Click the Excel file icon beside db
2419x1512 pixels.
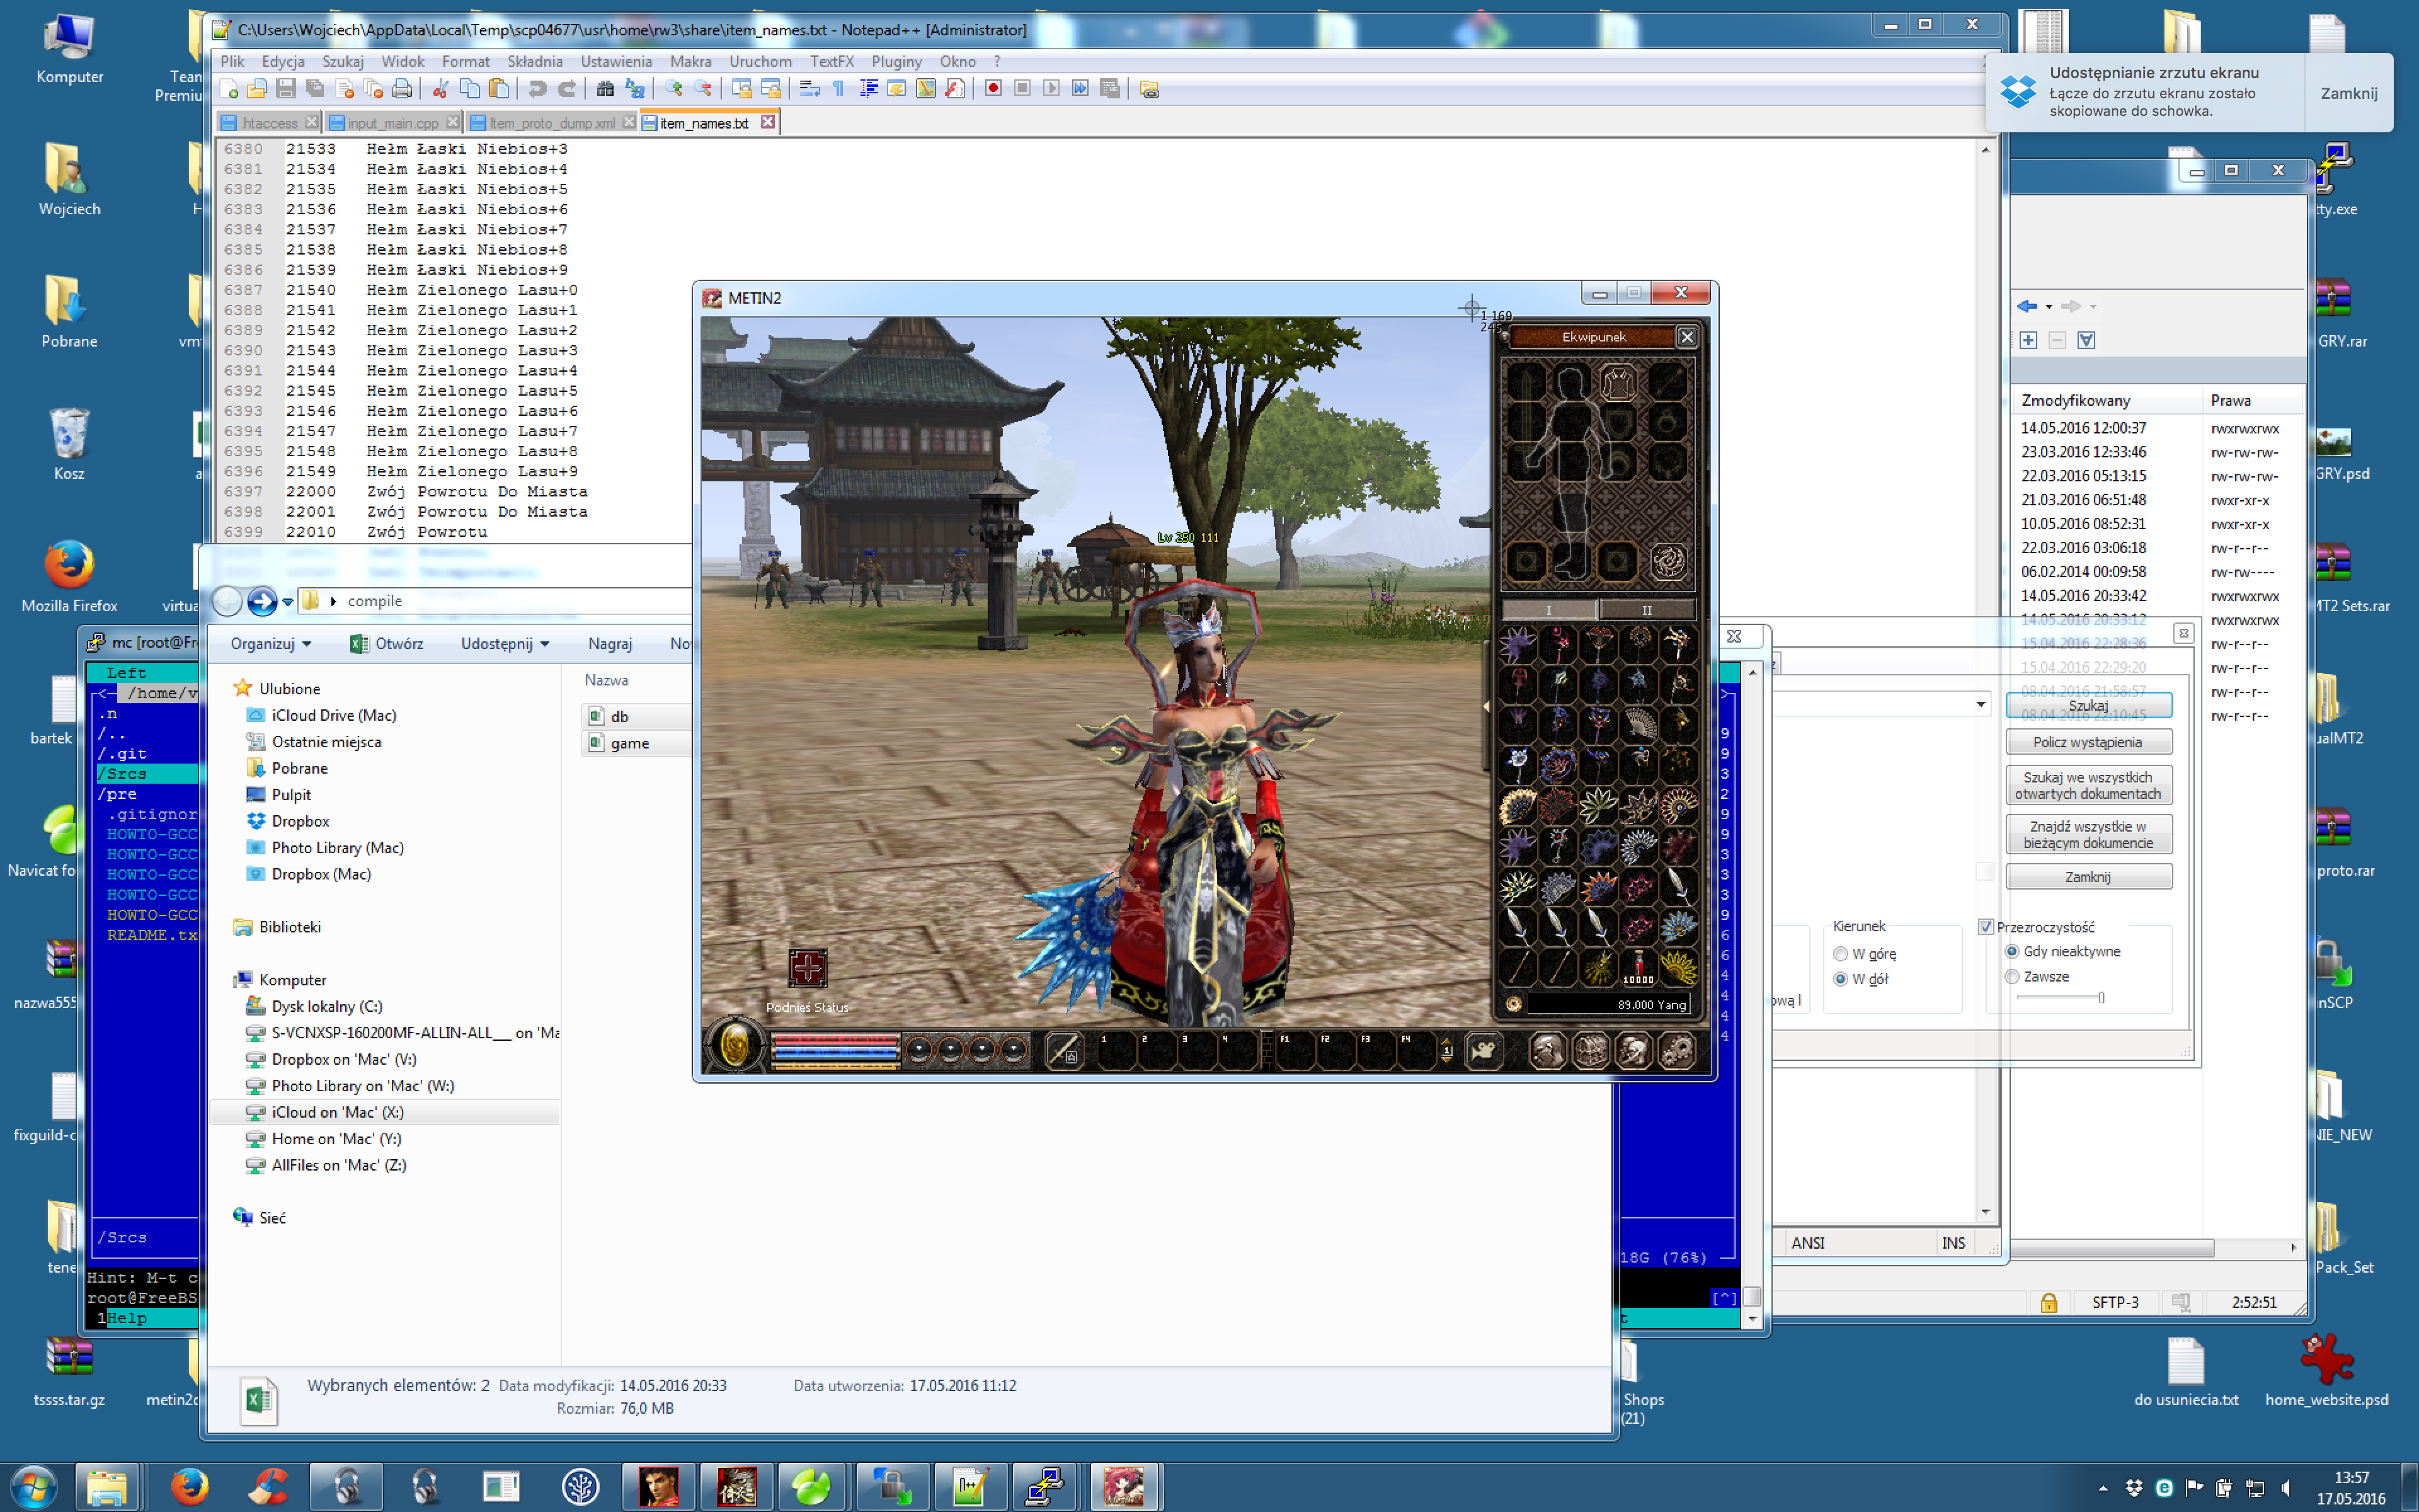[597, 716]
